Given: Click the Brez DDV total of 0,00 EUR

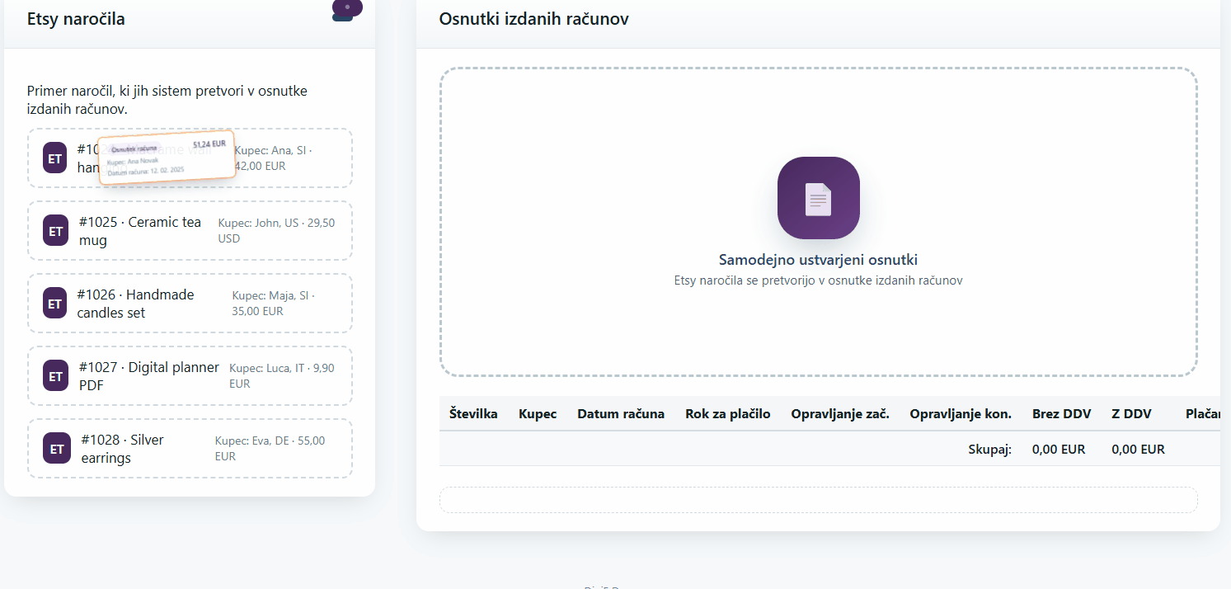Looking at the screenshot, I should [x=1059, y=450].
